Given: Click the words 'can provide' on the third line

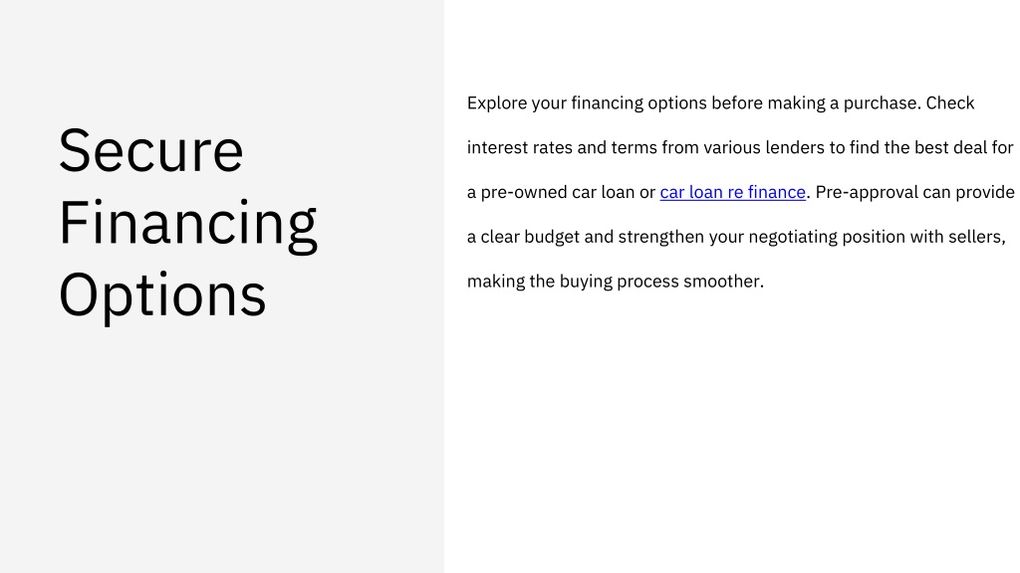Looking at the screenshot, I should (x=962, y=192).
